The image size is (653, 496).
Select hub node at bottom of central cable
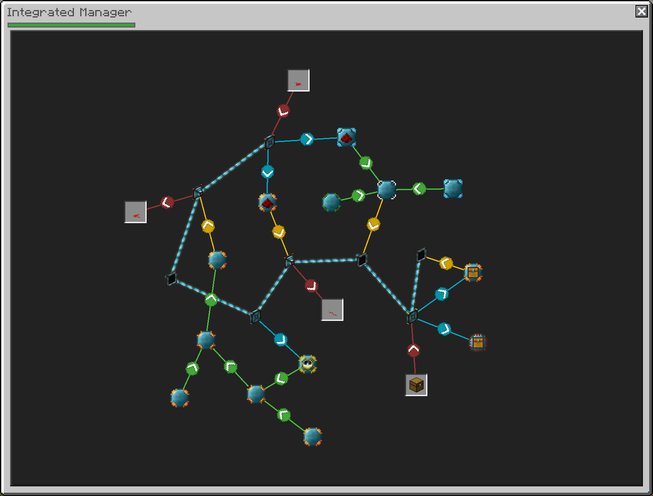(256, 317)
